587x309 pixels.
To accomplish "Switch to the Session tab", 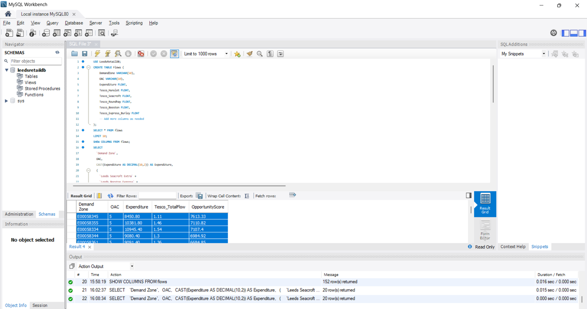I will click(x=40, y=305).
